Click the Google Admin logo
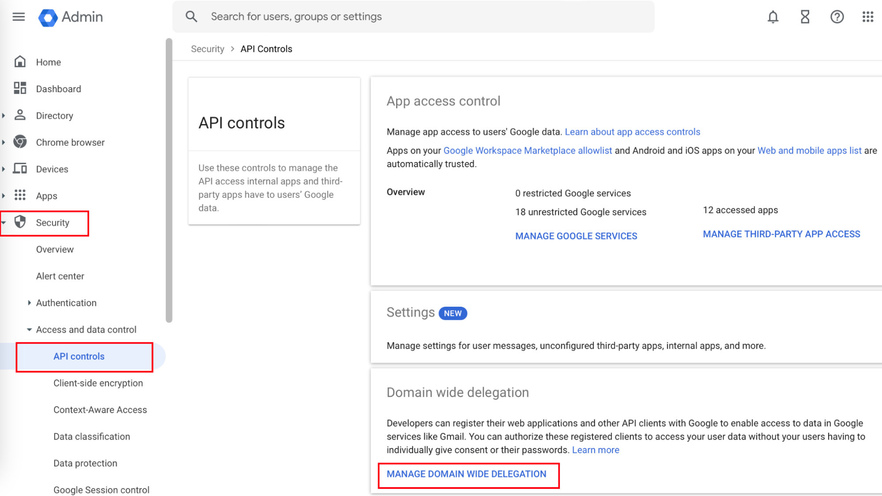Viewport: 882px width, 496px height. 48,17
